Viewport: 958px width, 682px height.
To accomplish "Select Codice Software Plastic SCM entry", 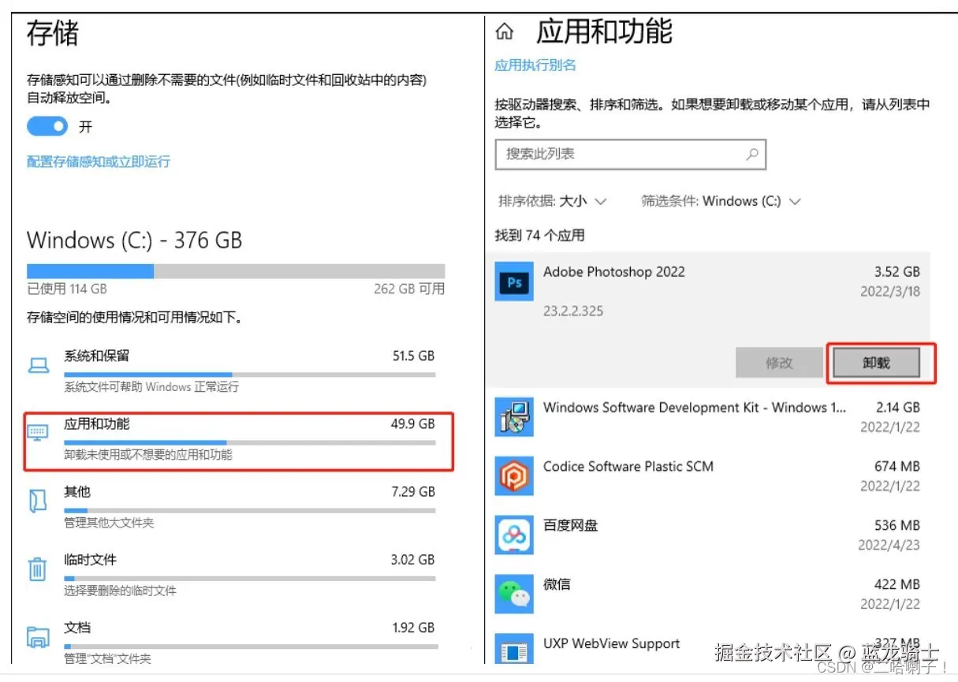I will click(x=628, y=466).
